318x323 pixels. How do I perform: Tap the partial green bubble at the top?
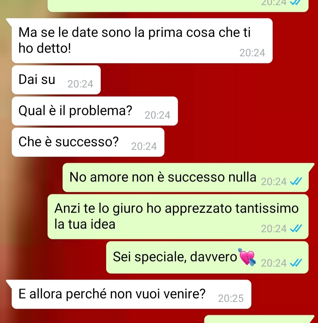(178, 6)
